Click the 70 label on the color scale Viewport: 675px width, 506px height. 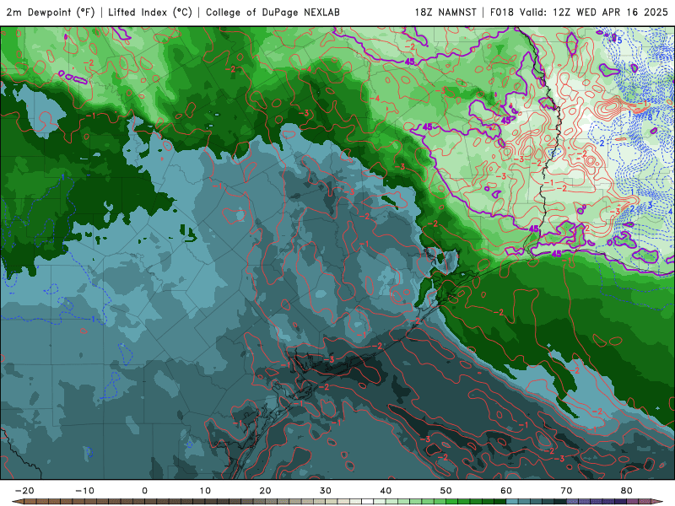[566, 491]
